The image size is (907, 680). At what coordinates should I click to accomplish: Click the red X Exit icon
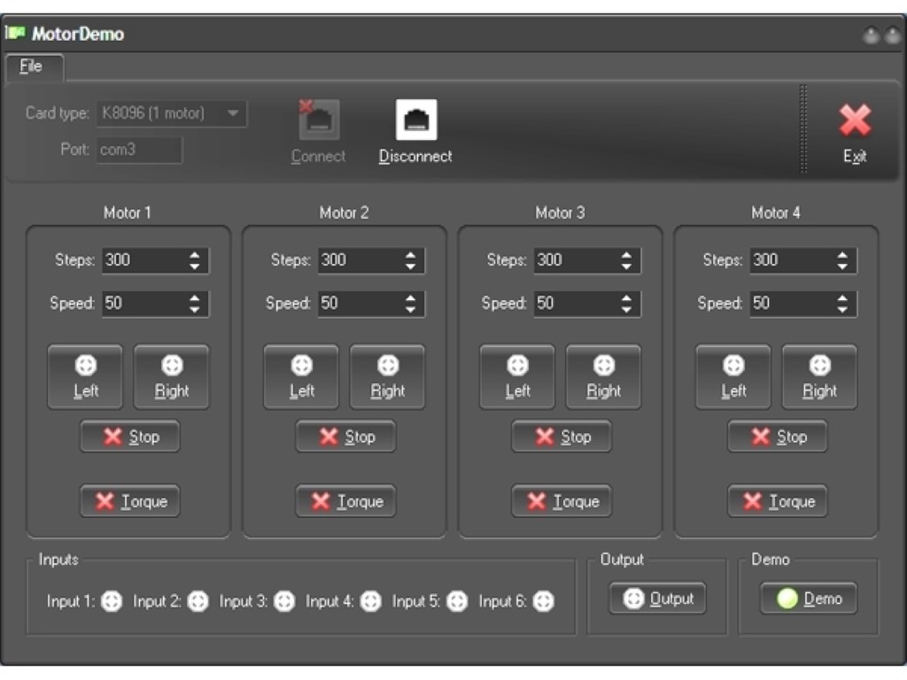pos(854,121)
